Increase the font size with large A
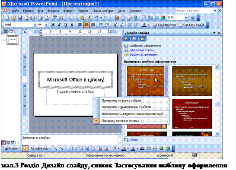 coord(115,25)
